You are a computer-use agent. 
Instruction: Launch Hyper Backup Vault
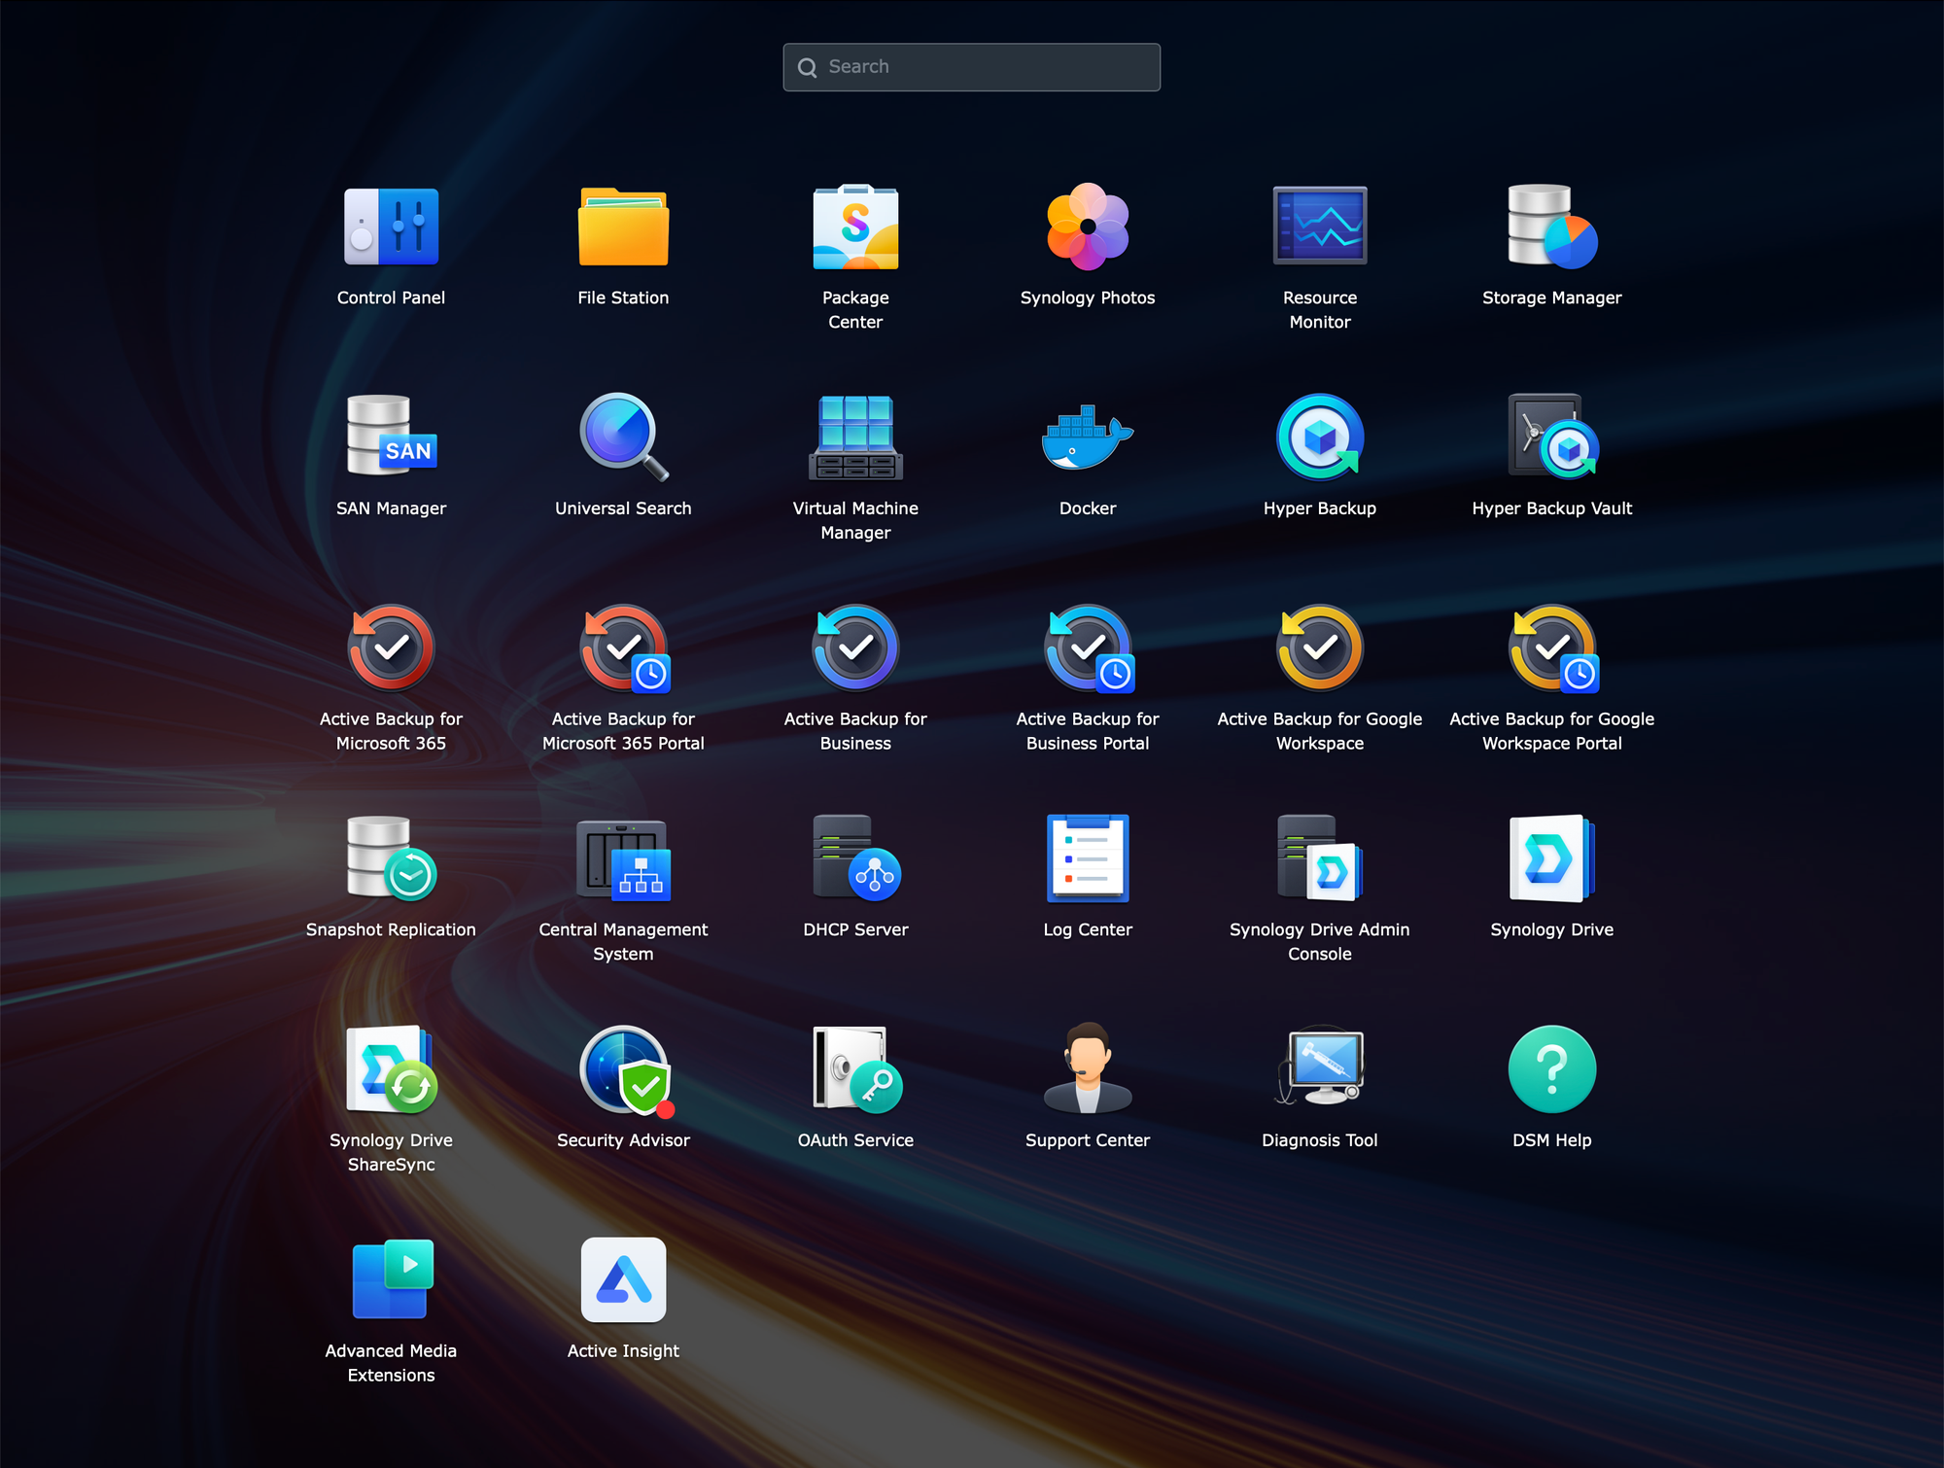coord(1552,437)
